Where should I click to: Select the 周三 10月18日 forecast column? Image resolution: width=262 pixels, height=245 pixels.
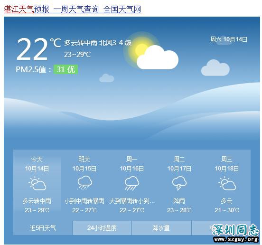coord(227,185)
